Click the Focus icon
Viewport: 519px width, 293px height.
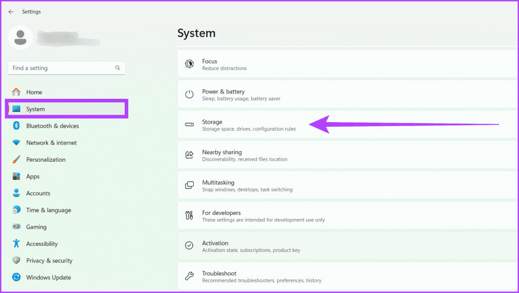click(x=190, y=64)
